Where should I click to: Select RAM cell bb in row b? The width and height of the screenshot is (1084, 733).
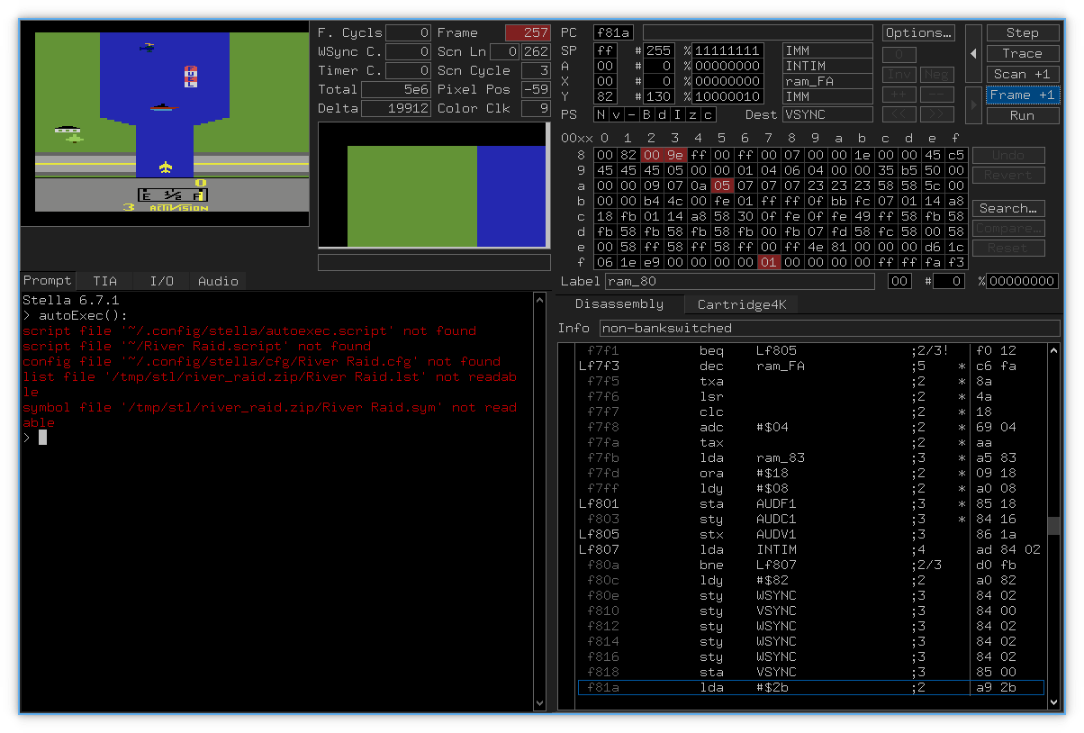[839, 201]
